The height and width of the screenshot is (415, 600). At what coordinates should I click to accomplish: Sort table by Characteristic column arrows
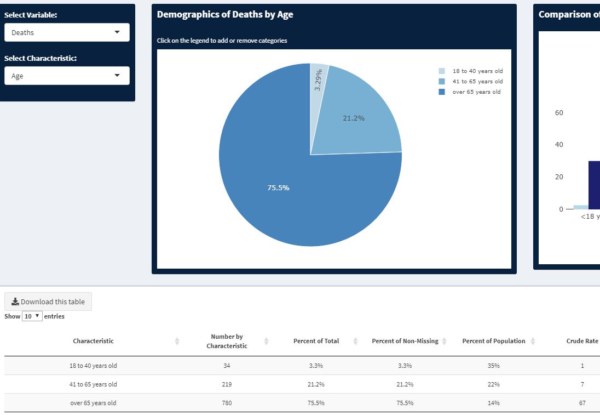click(177, 341)
